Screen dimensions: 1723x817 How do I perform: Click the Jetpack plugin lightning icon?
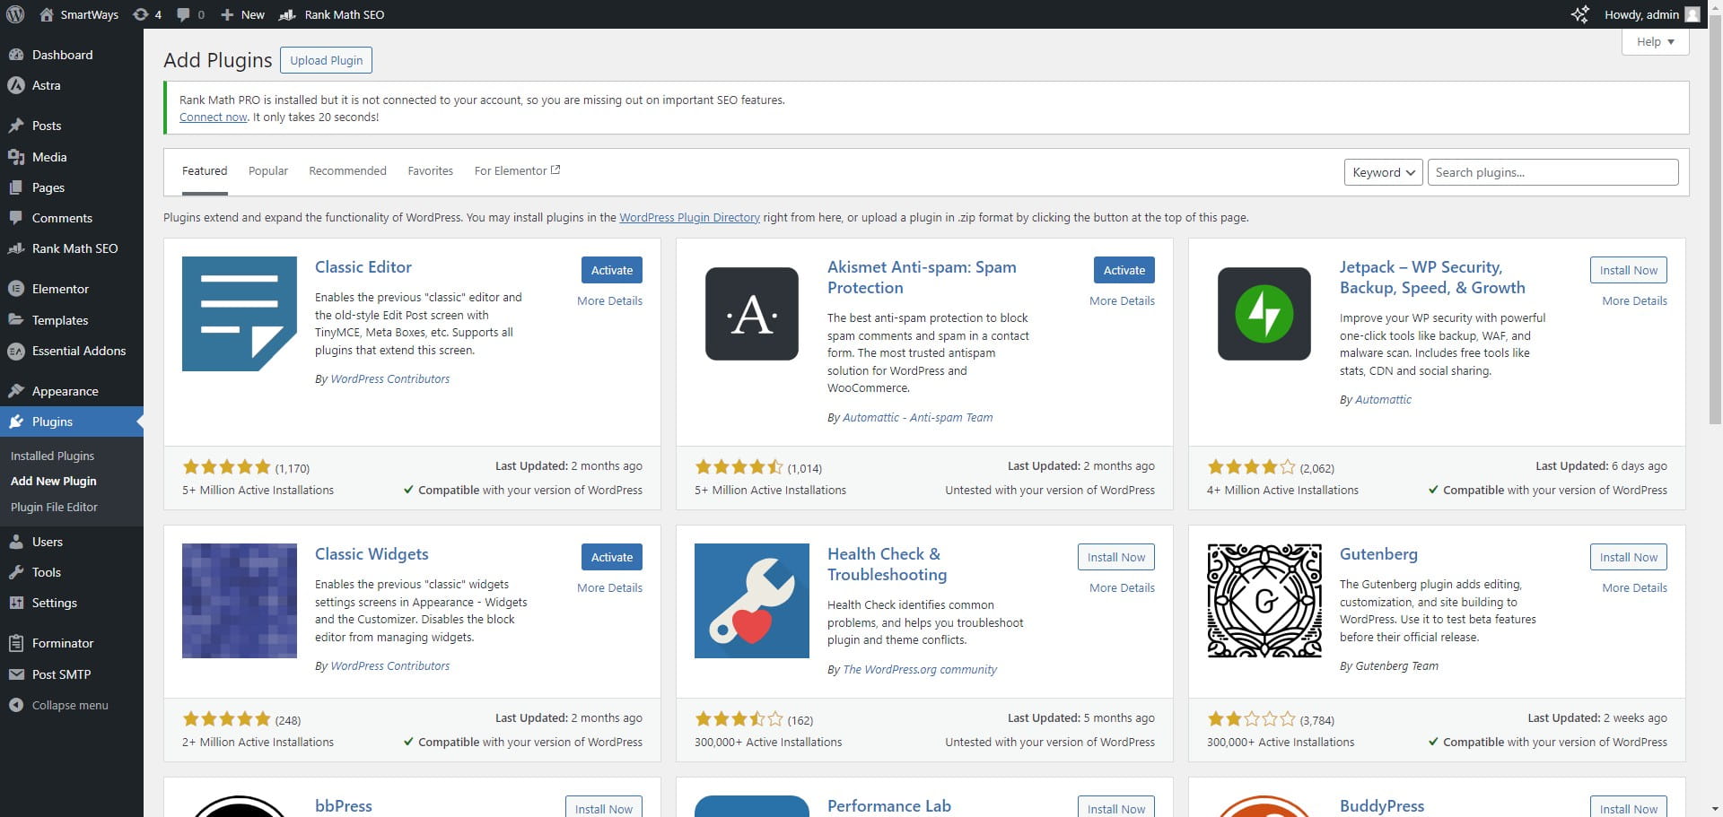(1264, 314)
